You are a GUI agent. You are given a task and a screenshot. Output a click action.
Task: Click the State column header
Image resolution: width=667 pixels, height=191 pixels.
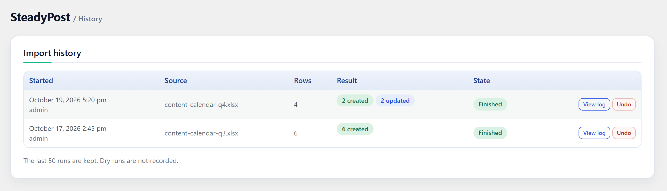[x=482, y=81]
